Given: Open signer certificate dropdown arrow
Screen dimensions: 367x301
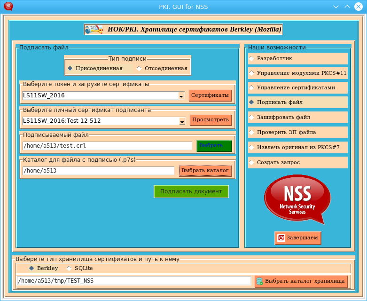Looking at the screenshot, I should 182,121.
